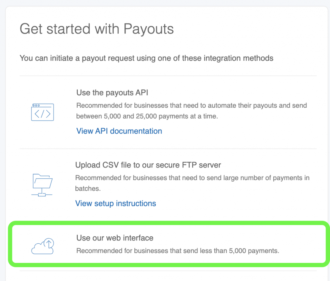Click the dotted divider above 'Use the payouts API'

pos(168,76)
